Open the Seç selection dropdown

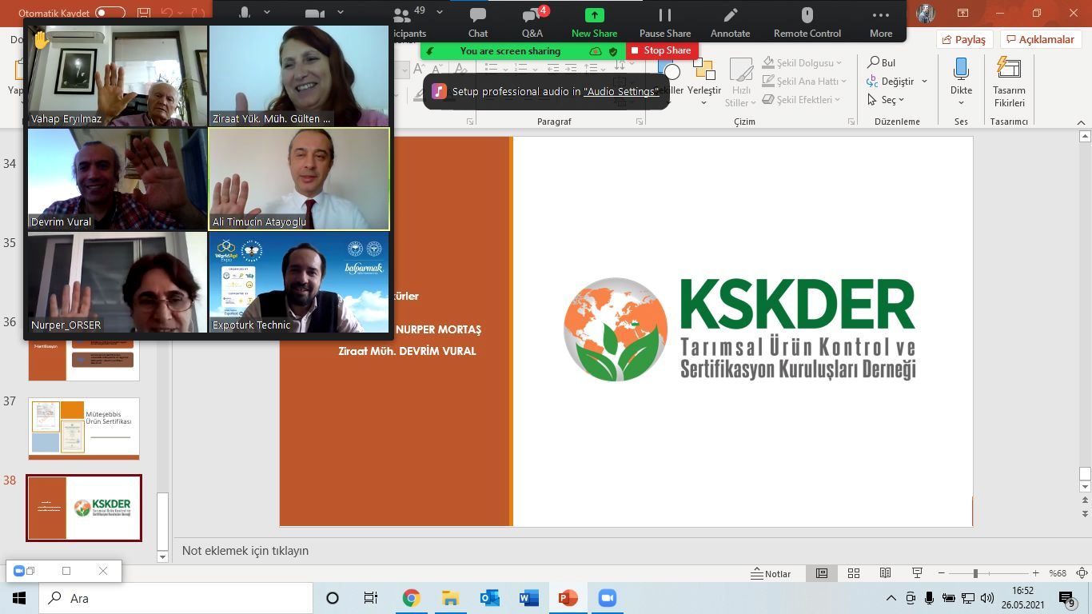pyautogui.click(x=886, y=100)
